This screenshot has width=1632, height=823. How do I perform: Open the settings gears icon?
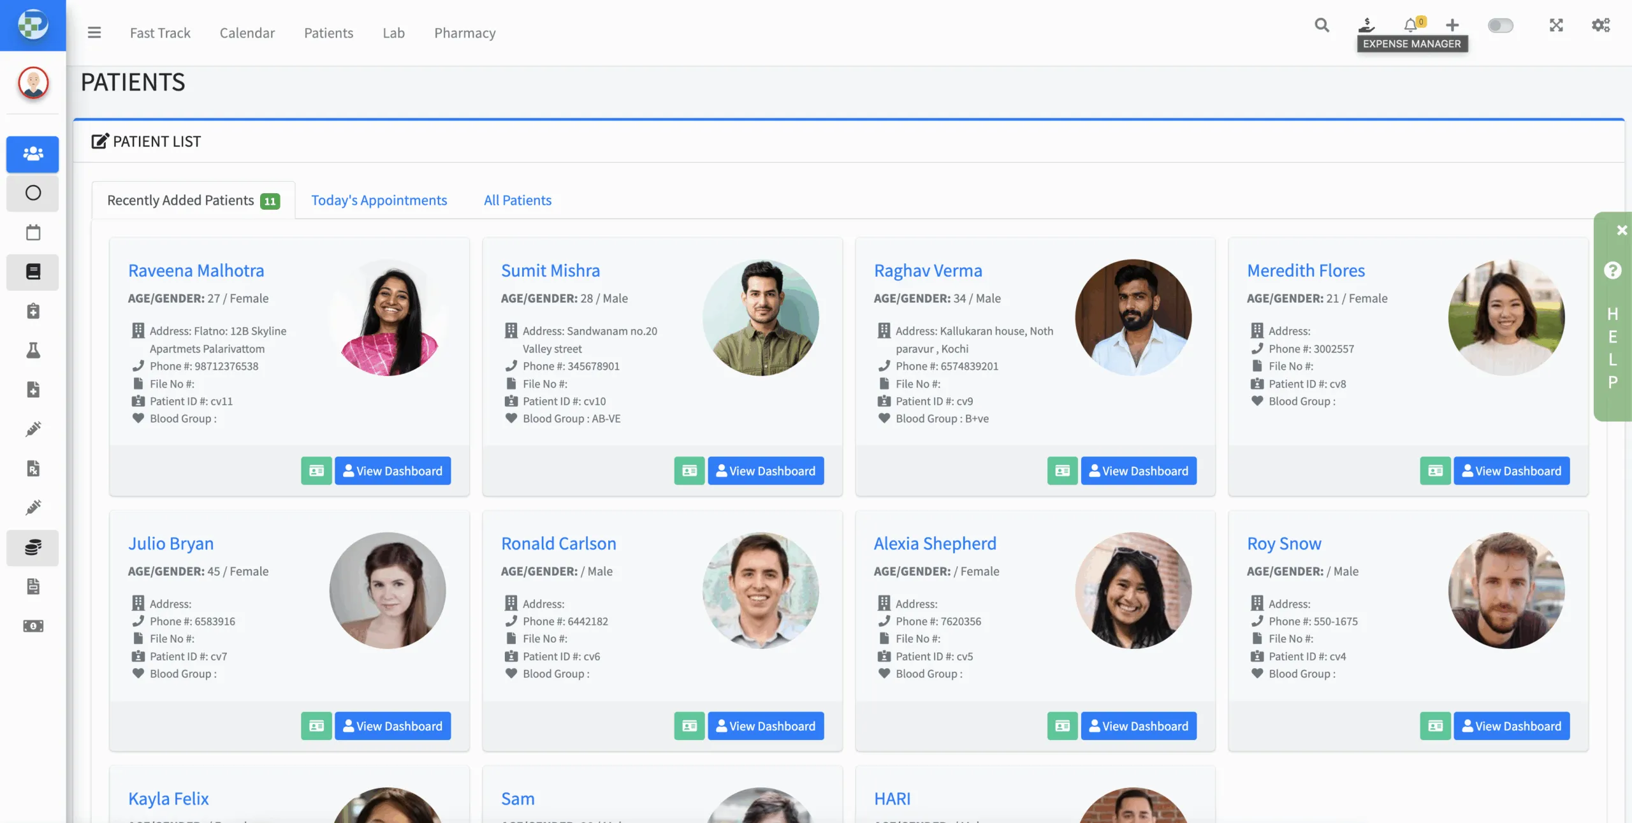pyautogui.click(x=1601, y=25)
